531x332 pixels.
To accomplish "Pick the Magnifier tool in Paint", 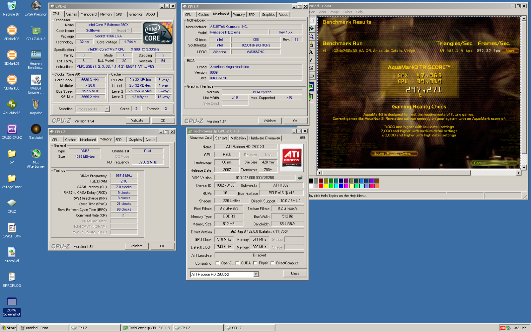I will coord(312,36).
